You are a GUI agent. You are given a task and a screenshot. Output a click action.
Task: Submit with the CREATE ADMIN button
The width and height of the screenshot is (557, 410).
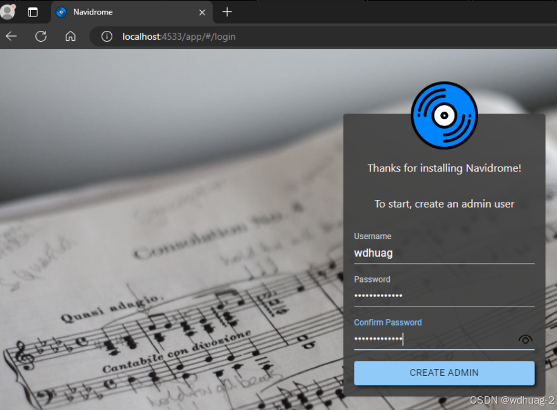tap(444, 373)
